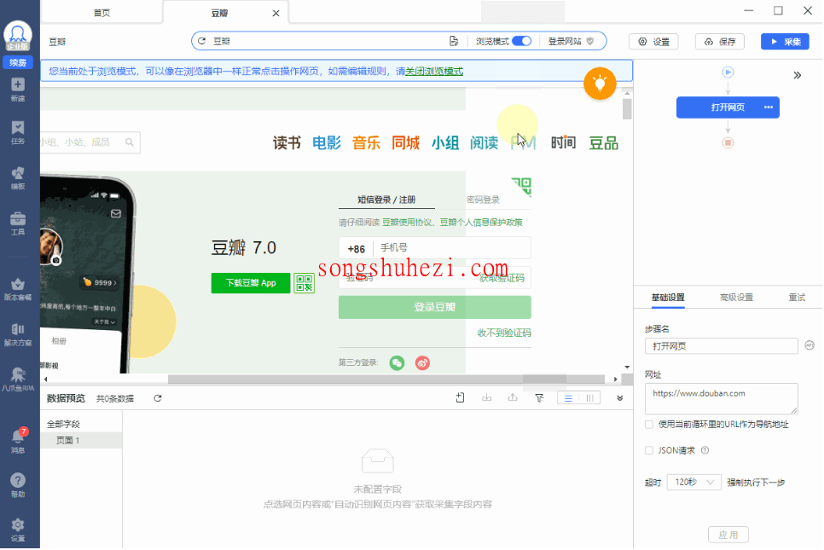824x550 pixels.
Task: Click the browser vertical scrollbar thumb
Action: coord(627,109)
